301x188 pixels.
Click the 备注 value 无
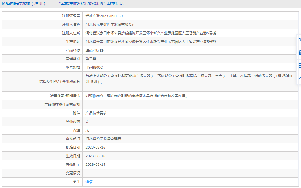[87, 130]
